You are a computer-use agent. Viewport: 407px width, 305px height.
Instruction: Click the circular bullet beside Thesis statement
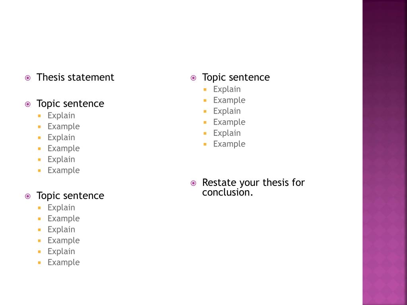[28, 78]
